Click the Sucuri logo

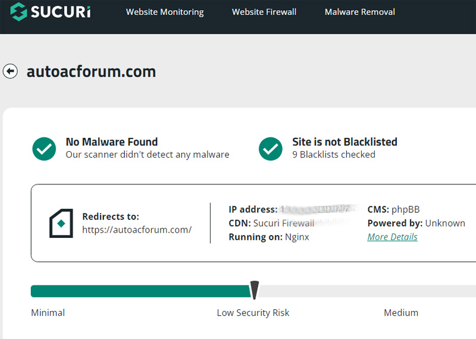click(x=51, y=11)
